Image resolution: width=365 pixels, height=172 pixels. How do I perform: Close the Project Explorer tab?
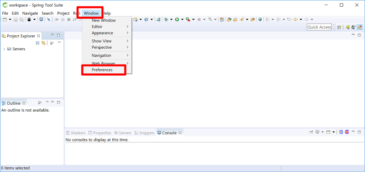(x=39, y=36)
